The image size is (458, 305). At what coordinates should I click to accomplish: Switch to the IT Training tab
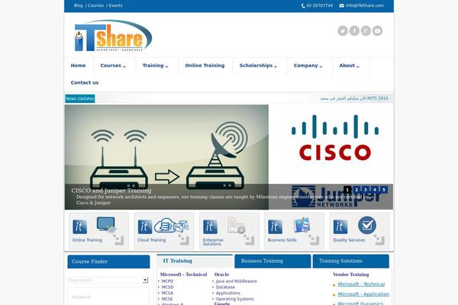195,262
